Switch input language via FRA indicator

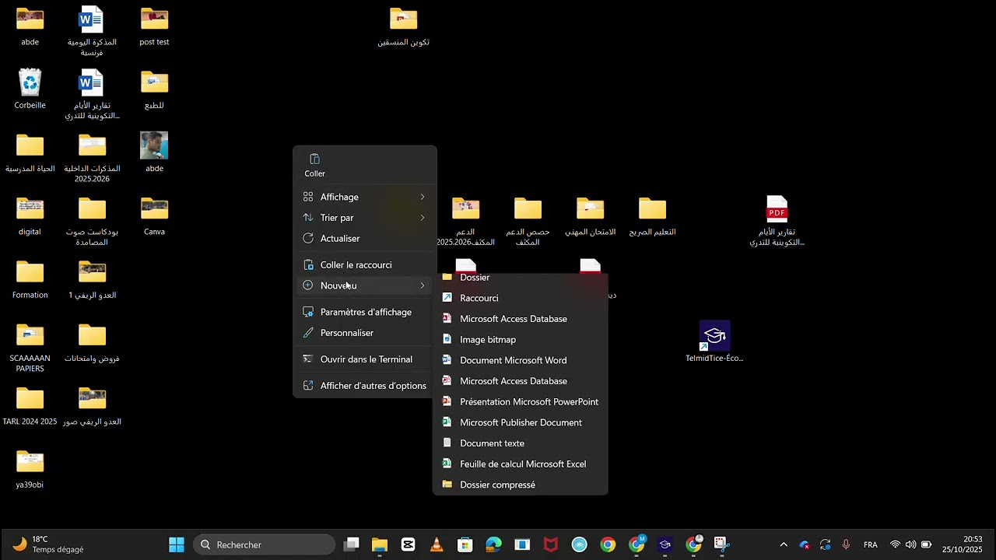(x=871, y=544)
